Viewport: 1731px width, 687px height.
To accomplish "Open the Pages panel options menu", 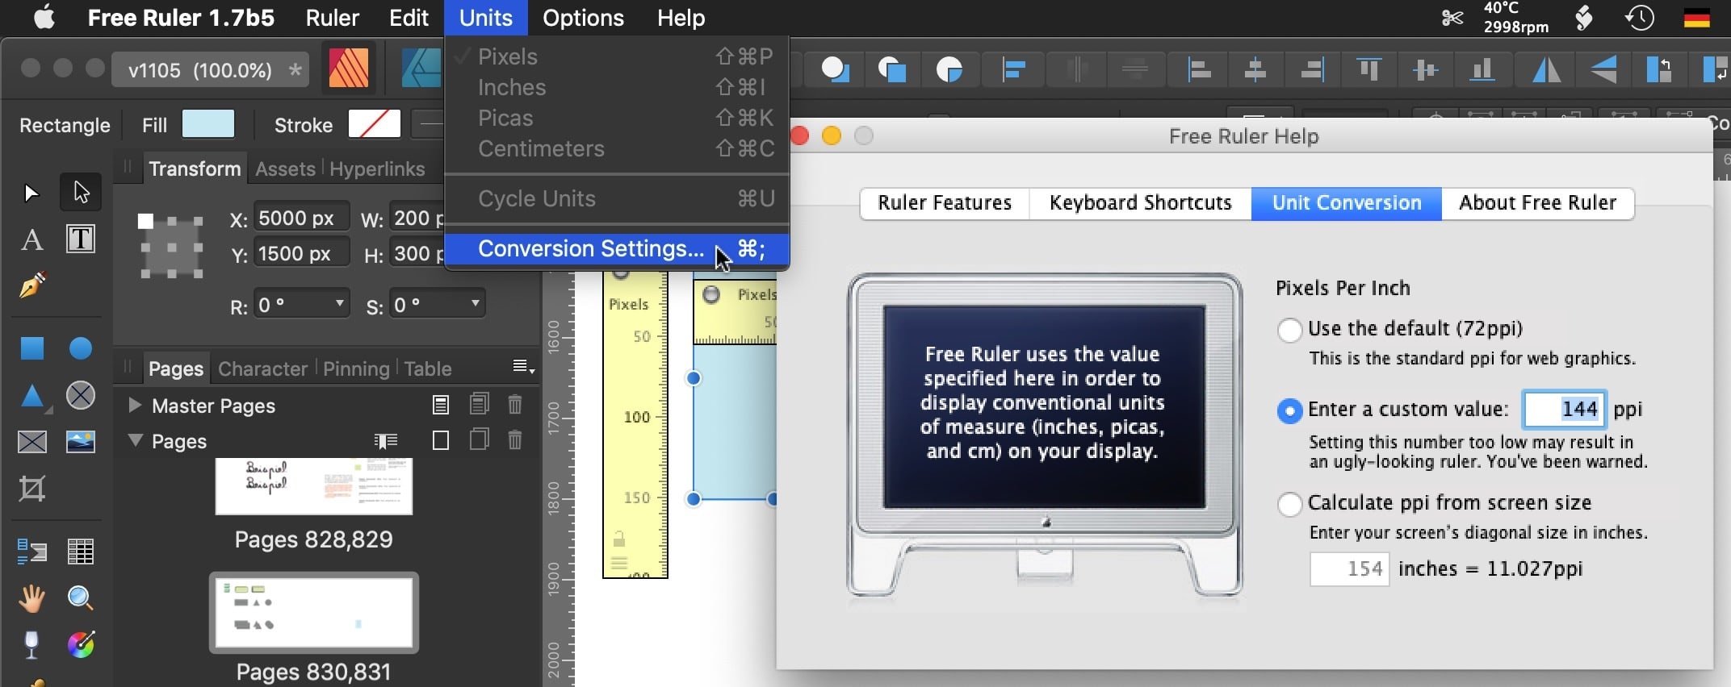I will tap(523, 368).
